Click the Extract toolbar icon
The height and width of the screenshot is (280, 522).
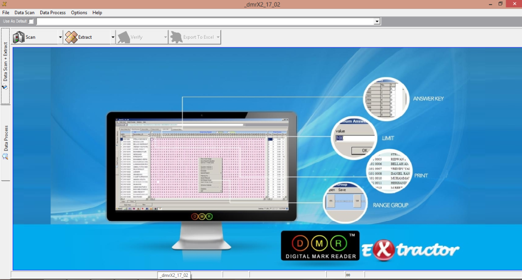[71, 37]
